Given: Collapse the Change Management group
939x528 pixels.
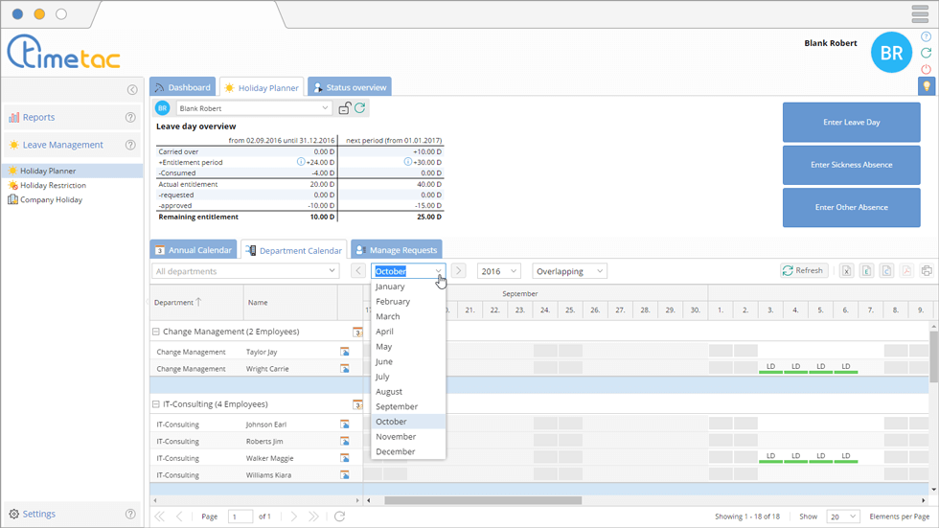Looking at the screenshot, I should click(156, 332).
